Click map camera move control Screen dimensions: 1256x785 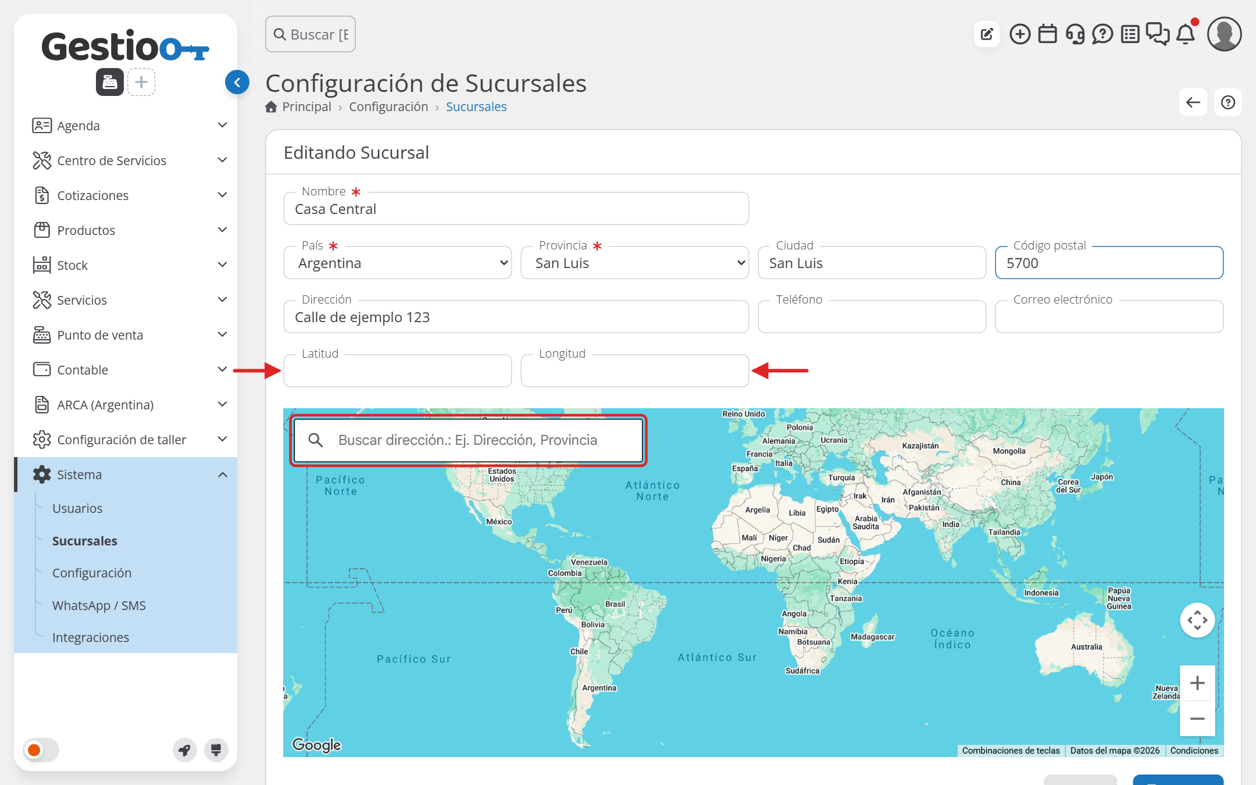[1197, 620]
